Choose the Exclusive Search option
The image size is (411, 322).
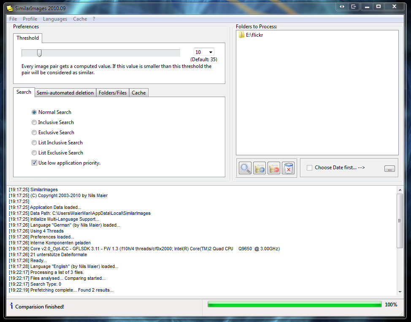tap(34, 133)
